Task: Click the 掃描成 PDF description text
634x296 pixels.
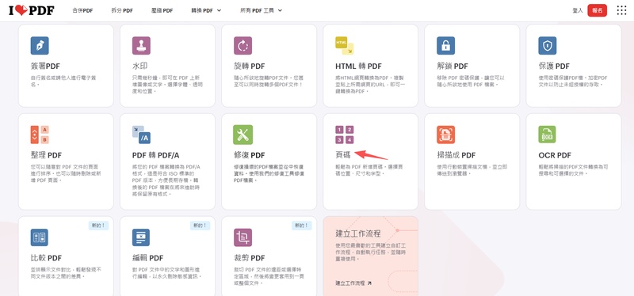Action: [471, 170]
